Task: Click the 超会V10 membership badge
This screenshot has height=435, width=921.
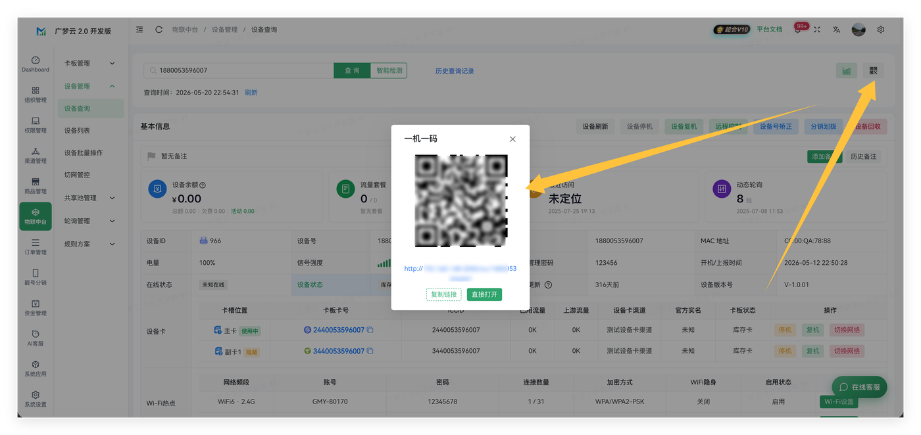Action: pos(732,30)
